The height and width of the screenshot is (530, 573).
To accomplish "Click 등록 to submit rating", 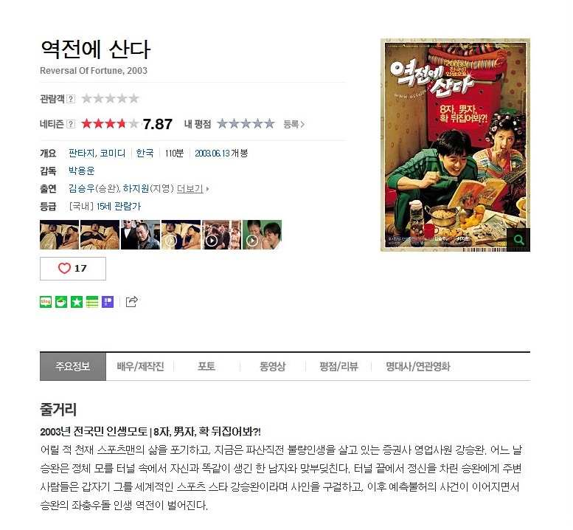I will pyautogui.click(x=294, y=124).
